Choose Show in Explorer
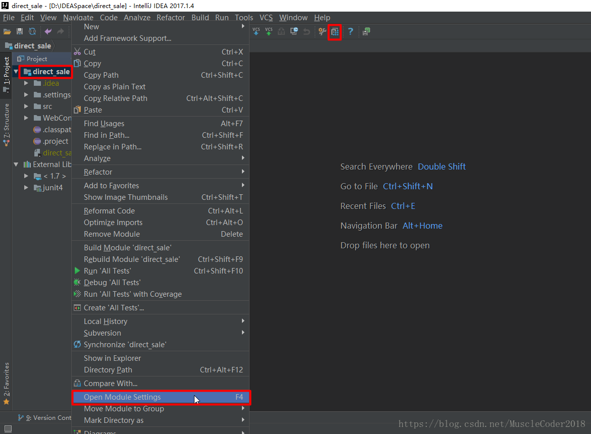This screenshot has height=434, width=591. point(160,358)
